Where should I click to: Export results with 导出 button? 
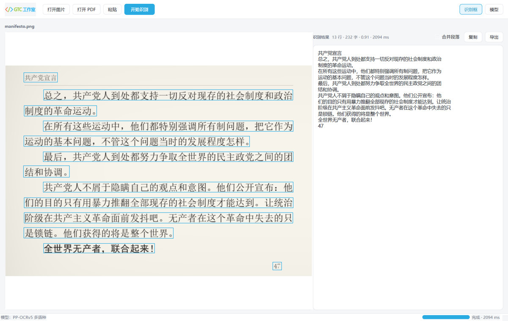coord(494,37)
